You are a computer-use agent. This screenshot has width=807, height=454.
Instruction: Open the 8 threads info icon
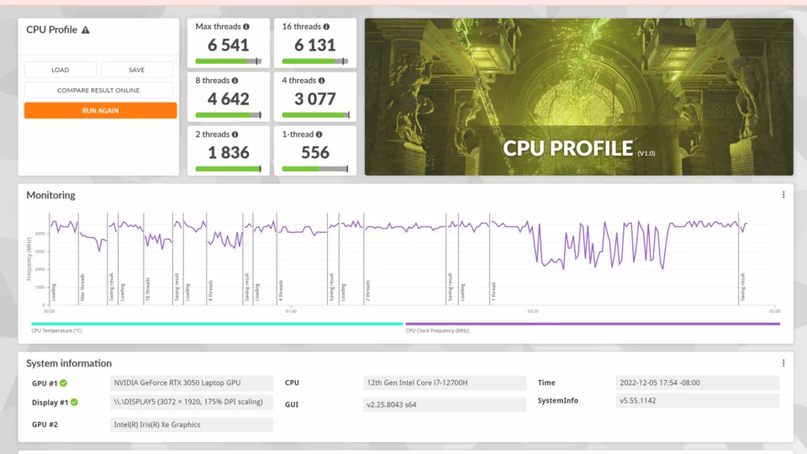pos(235,81)
